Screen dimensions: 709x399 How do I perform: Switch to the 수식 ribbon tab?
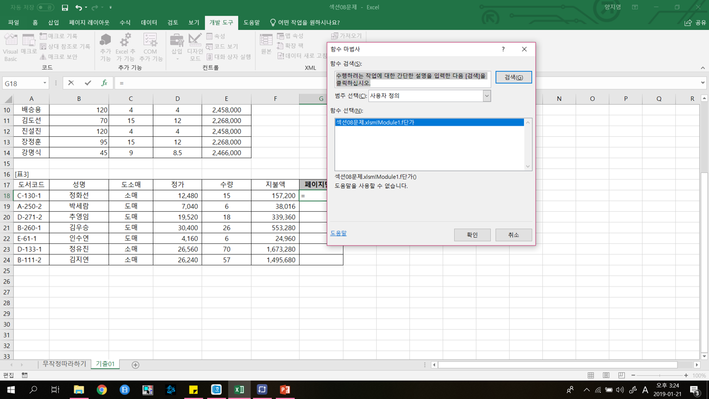[x=125, y=23]
